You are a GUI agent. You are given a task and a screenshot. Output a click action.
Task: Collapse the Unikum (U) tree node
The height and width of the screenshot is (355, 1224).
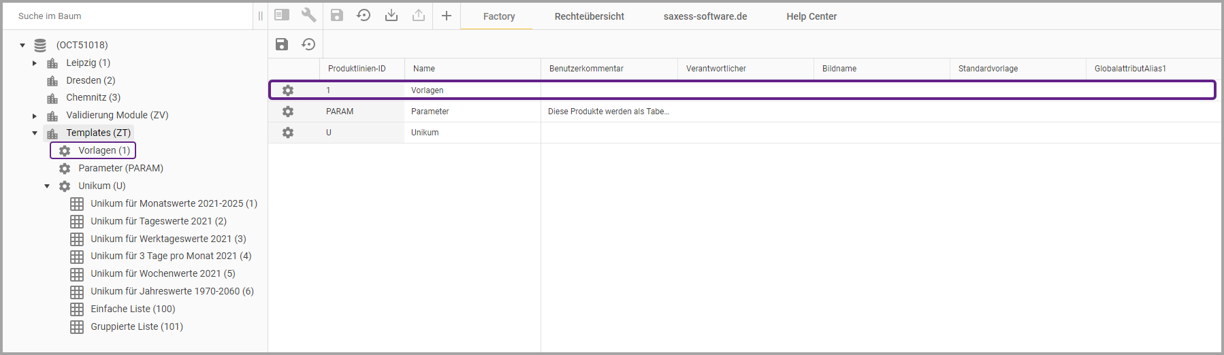[47, 186]
